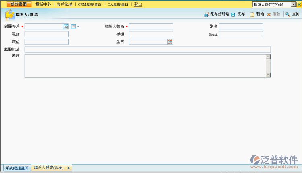The image size is (302, 173).
Task: Click the 備註 scrollbar up arrow
Action: [x=268, y=57]
